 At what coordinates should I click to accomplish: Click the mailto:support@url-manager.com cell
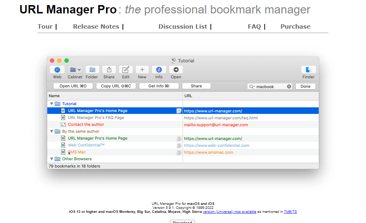216,125
